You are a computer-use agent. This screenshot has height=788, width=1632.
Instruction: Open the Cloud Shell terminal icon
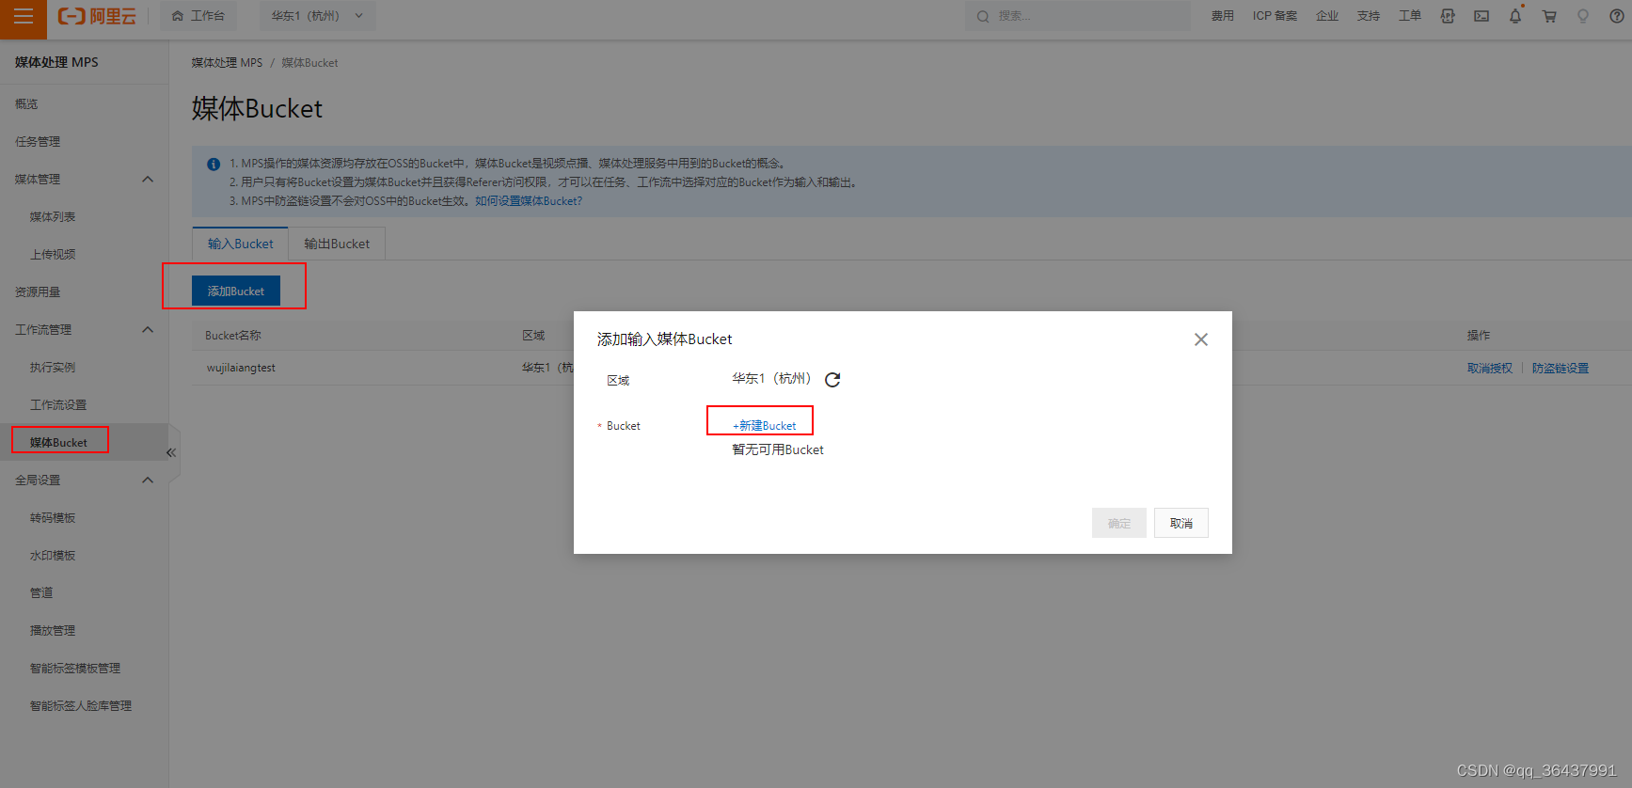pyautogui.click(x=1481, y=16)
